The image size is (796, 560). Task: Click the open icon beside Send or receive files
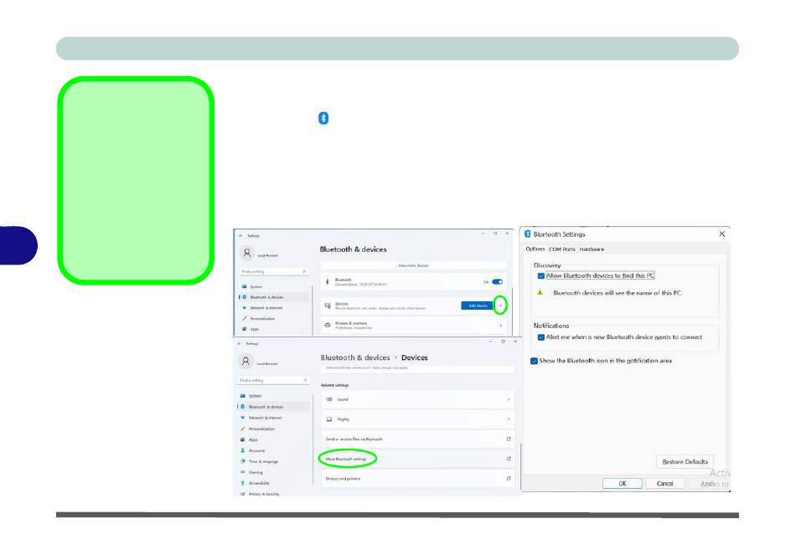coord(508,439)
